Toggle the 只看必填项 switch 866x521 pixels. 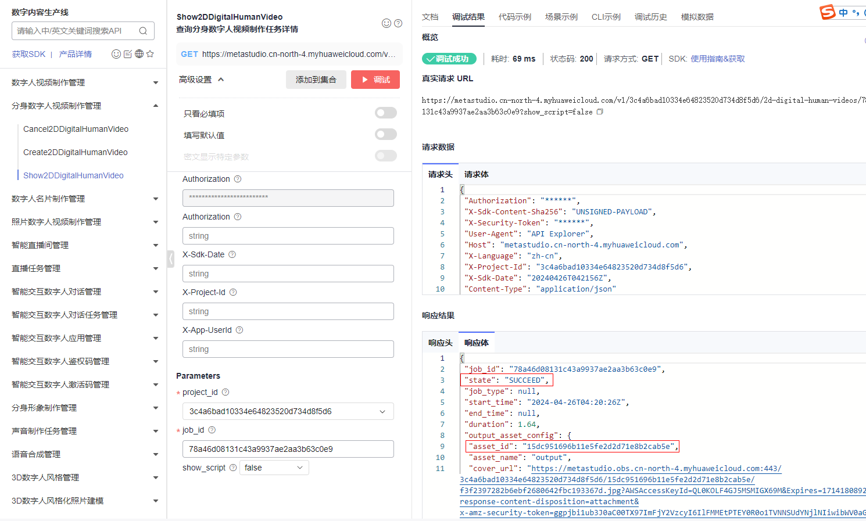[386, 113]
